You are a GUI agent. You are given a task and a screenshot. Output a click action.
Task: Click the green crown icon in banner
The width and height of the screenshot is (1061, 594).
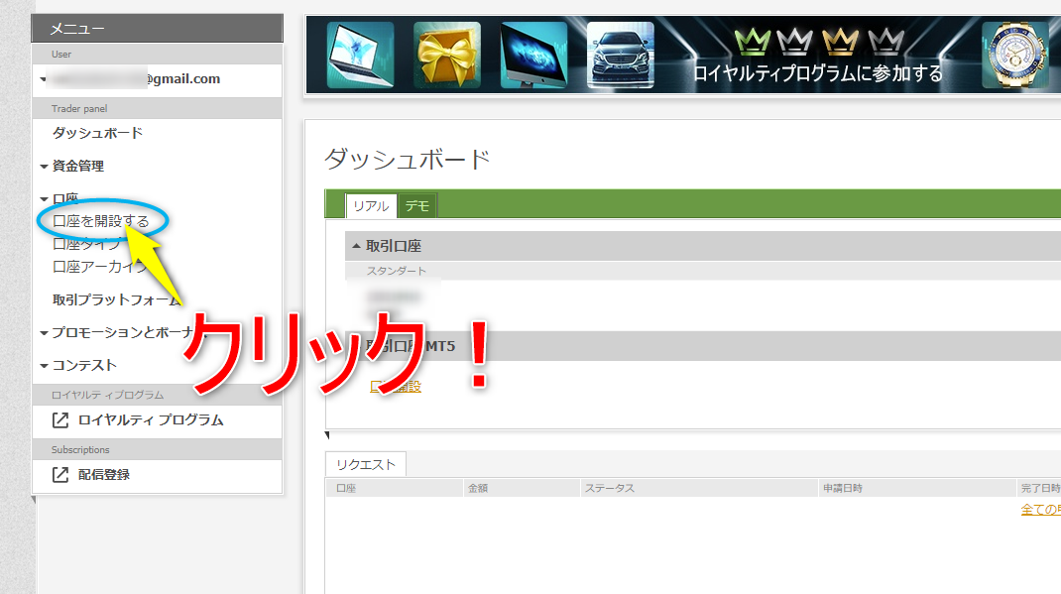pos(753,42)
